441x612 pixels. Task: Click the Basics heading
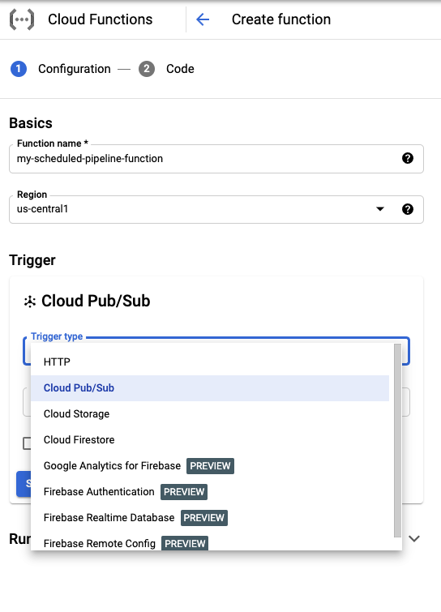[x=31, y=123]
